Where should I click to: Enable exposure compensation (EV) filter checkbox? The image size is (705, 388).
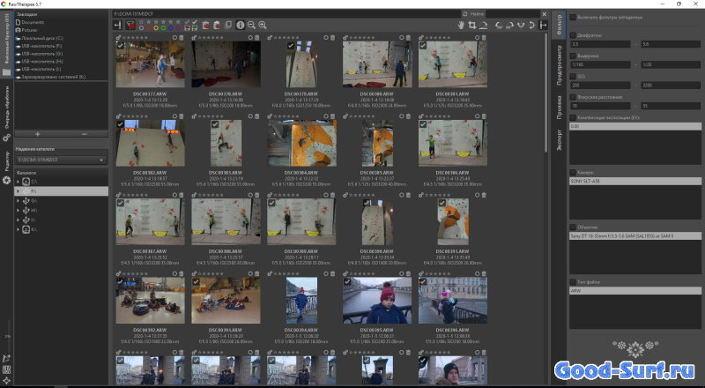point(573,117)
